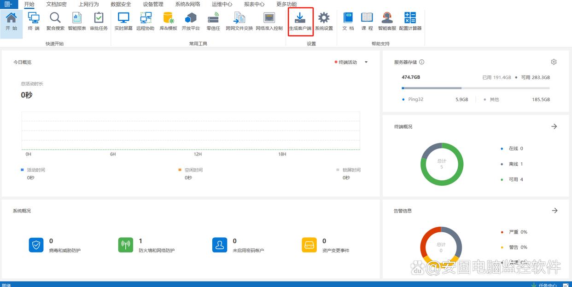
Task: Click the 服务器存储 usage bar
Action: (x=475, y=88)
